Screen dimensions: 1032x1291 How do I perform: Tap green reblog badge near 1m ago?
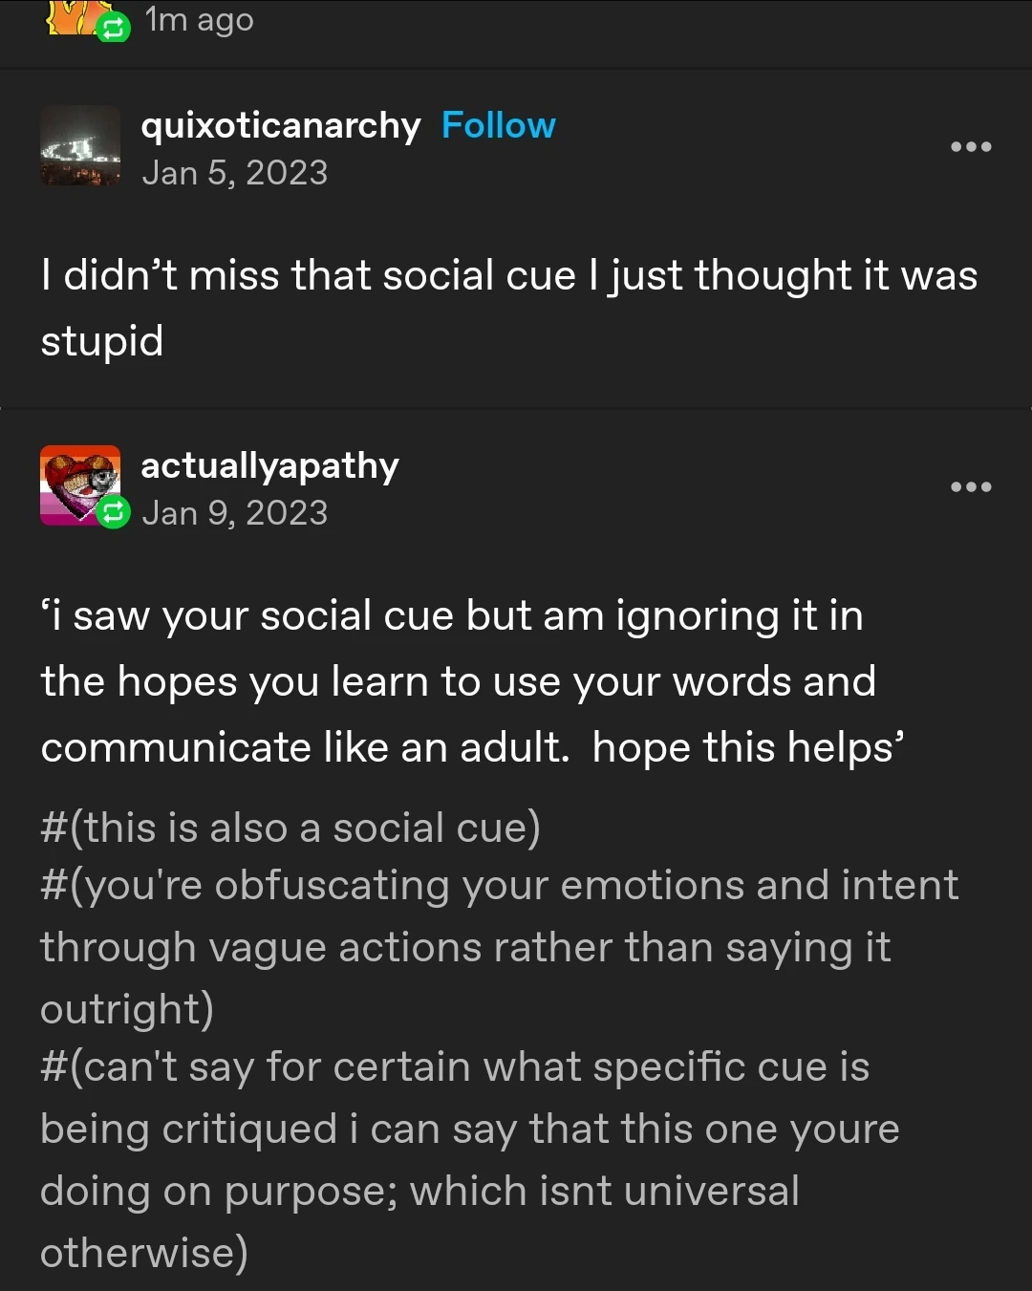click(x=113, y=28)
